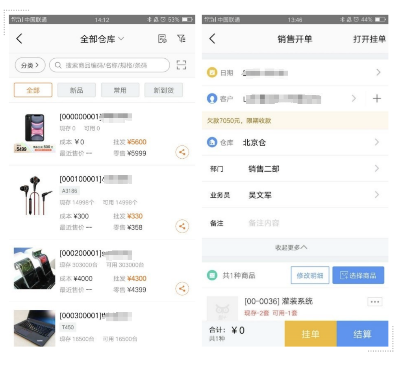This screenshot has width=406, height=369.
Task: Share the A3186 earphone product
Action: (182, 226)
